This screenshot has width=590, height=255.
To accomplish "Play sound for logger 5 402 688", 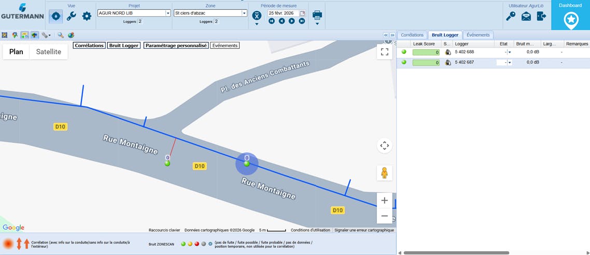I will tap(448, 52).
